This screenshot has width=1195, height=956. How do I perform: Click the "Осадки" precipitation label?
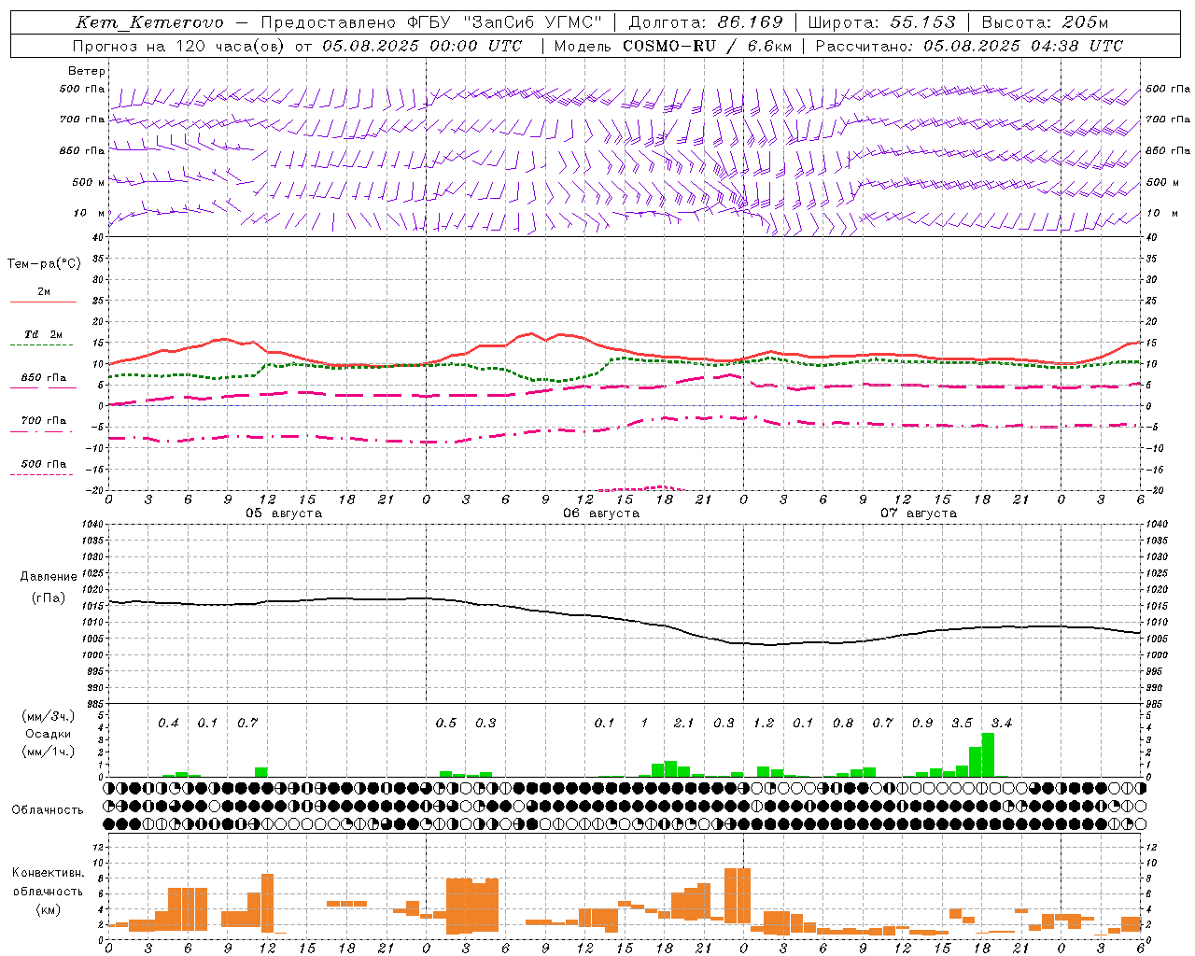point(48,734)
